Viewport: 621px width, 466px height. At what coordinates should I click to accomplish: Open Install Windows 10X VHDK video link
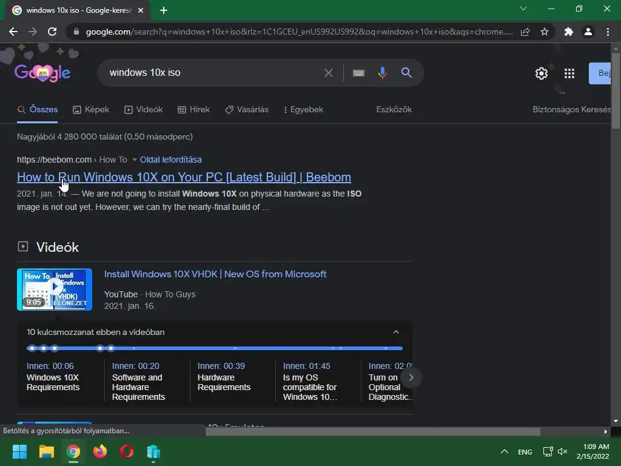(x=215, y=274)
